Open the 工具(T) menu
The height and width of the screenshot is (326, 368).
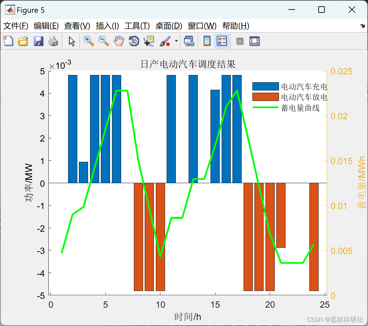137,26
